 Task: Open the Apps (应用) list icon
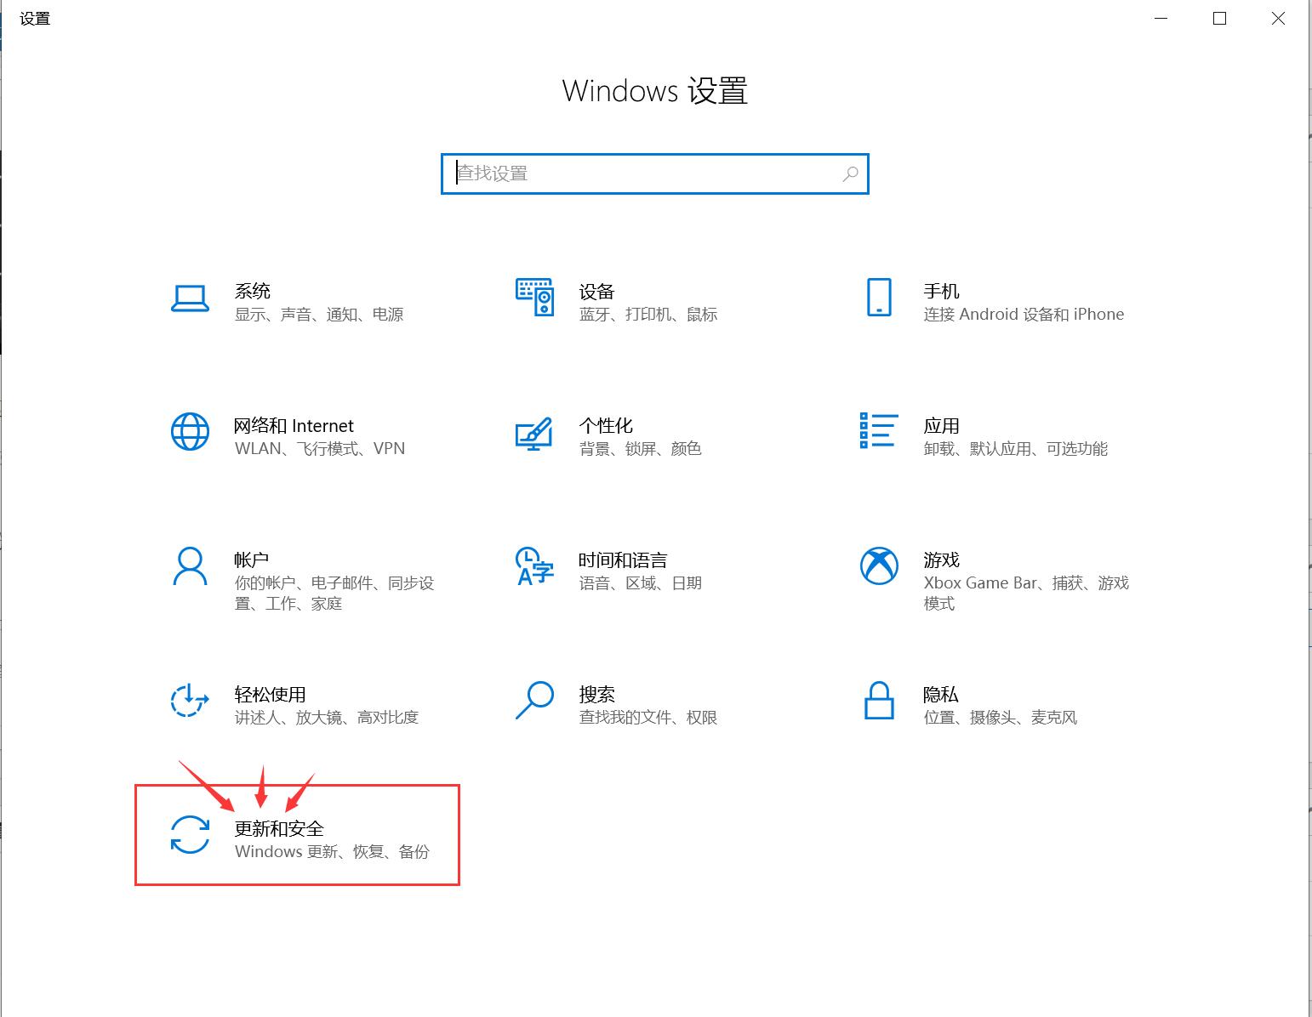point(879,431)
